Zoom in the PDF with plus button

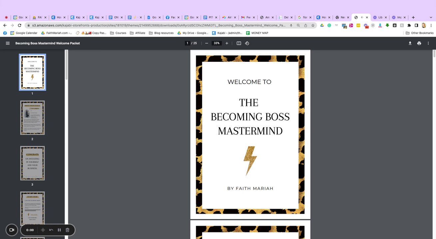[x=227, y=43]
